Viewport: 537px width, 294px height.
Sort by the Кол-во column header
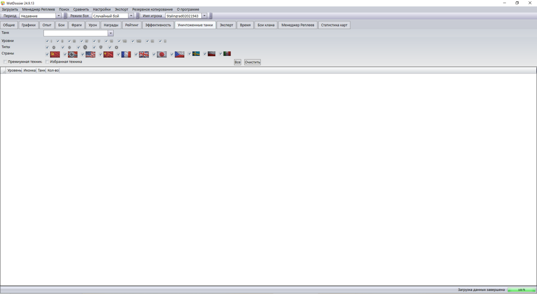[x=53, y=71]
